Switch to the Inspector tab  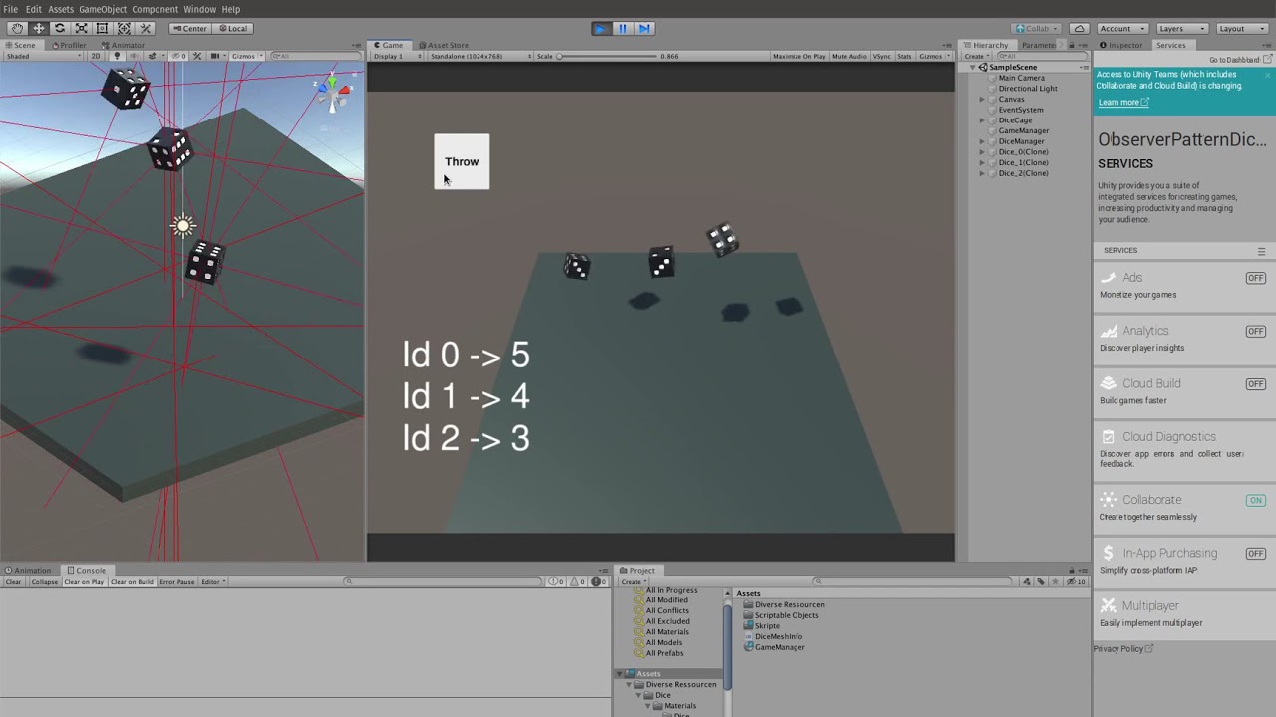click(1121, 45)
